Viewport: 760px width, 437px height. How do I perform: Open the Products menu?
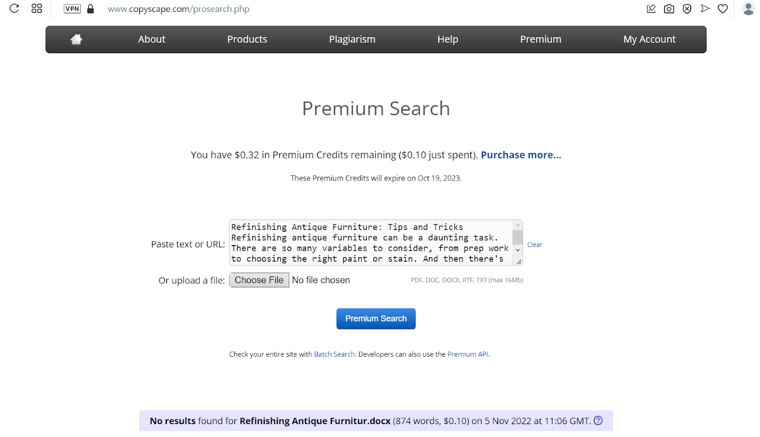point(247,39)
